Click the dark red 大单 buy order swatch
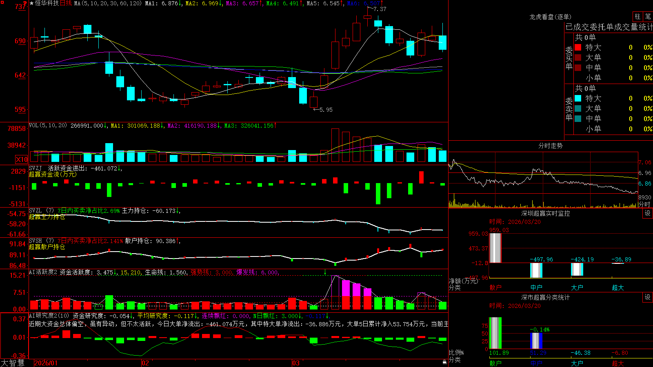 coord(578,57)
